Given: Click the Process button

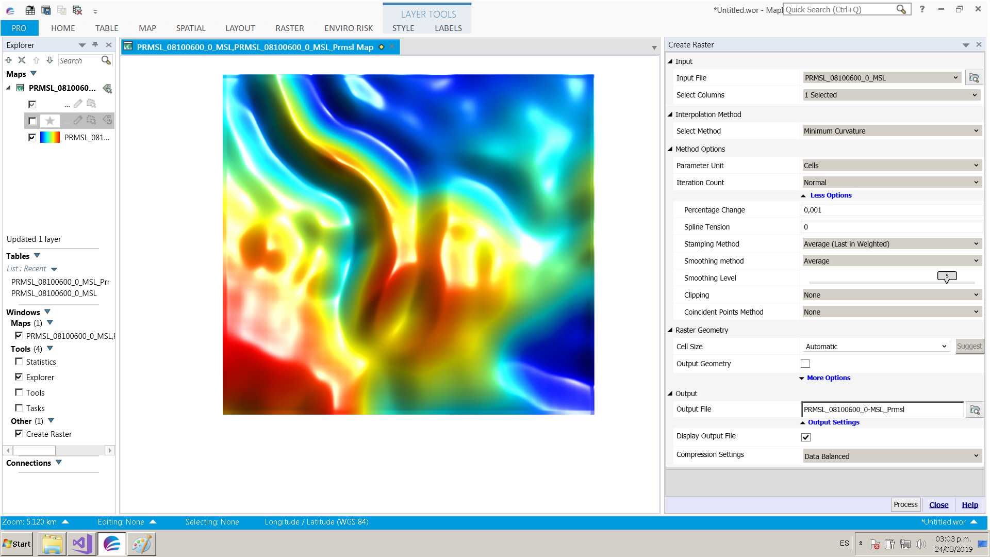Looking at the screenshot, I should 905,504.
